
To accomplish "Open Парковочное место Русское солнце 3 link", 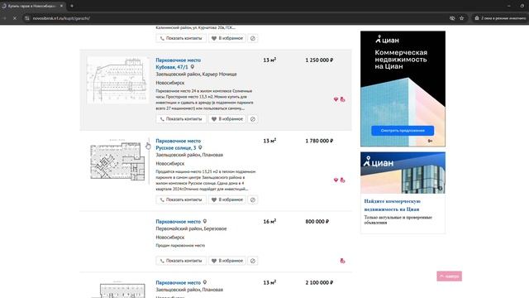I will coord(179,144).
